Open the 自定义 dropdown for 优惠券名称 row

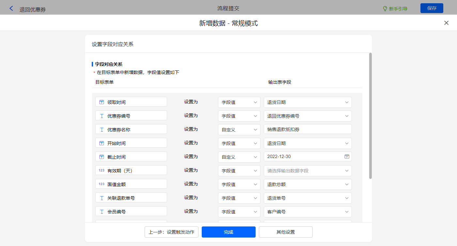pyautogui.click(x=239, y=130)
